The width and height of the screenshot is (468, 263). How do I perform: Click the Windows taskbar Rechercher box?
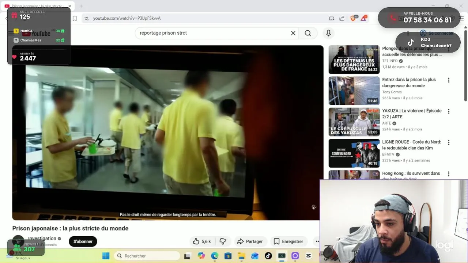pyautogui.click(x=147, y=256)
